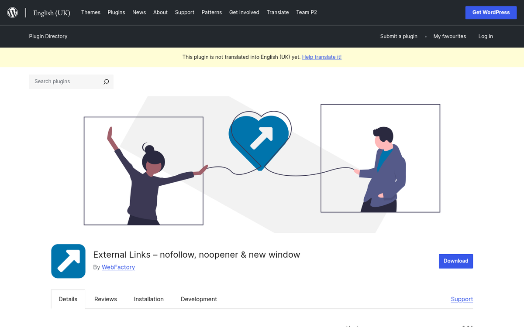Go to News in the top navigation
Image resolution: width=524 pixels, height=327 pixels.
click(x=139, y=12)
